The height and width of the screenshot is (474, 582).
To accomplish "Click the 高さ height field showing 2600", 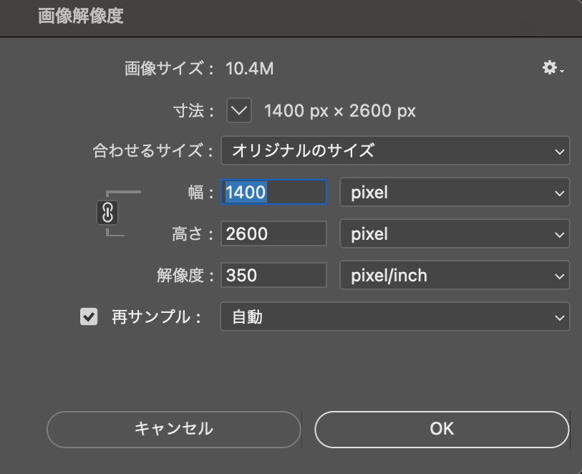I will click(273, 233).
